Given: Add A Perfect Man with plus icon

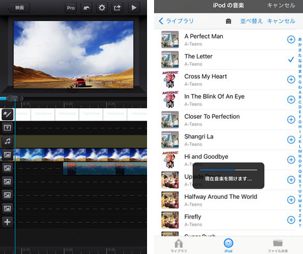Looking at the screenshot, I should tap(291, 39).
